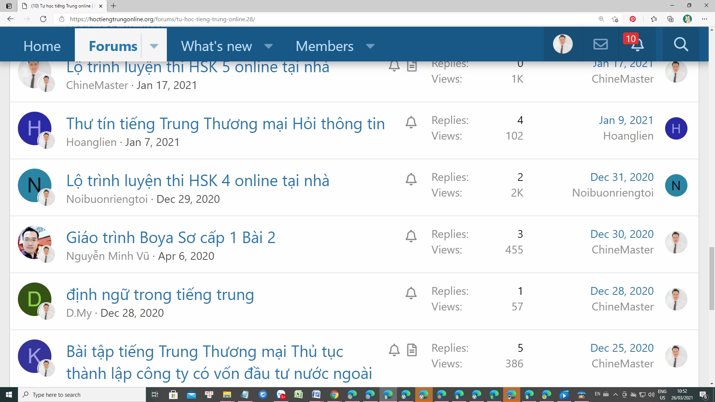Expand the Members dropdown arrow

[370, 46]
